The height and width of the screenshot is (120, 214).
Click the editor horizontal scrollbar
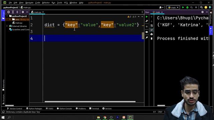pyautogui.click(x=90, y=101)
